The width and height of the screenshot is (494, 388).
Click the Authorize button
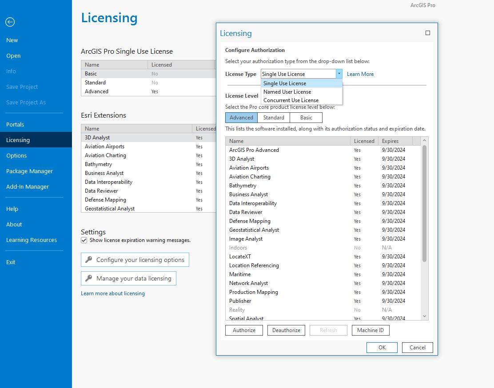click(x=244, y=330)
